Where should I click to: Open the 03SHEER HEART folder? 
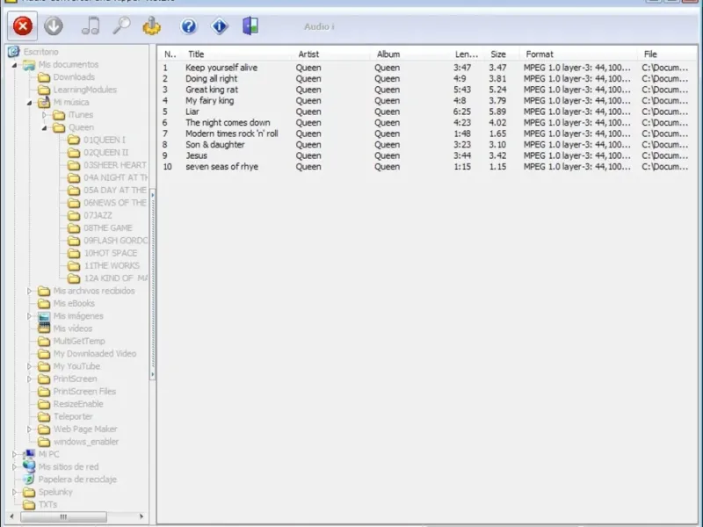point(106,165)
